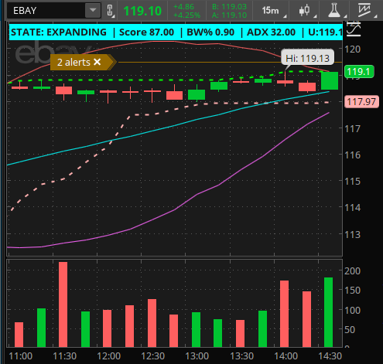The height and width of the screenshot is (364, 383).
Task: Click the 13:00 time axis label
Action: pos(197,356)
